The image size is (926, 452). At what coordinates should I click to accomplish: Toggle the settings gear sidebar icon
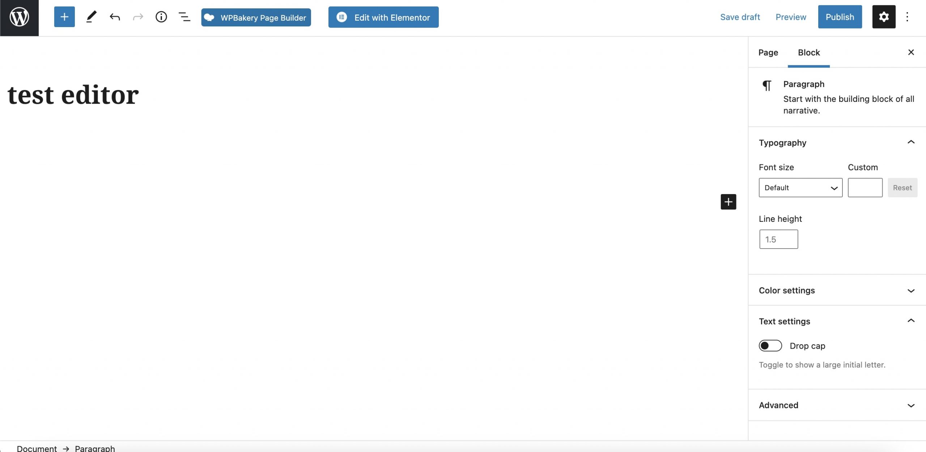[x=883, y=17]
